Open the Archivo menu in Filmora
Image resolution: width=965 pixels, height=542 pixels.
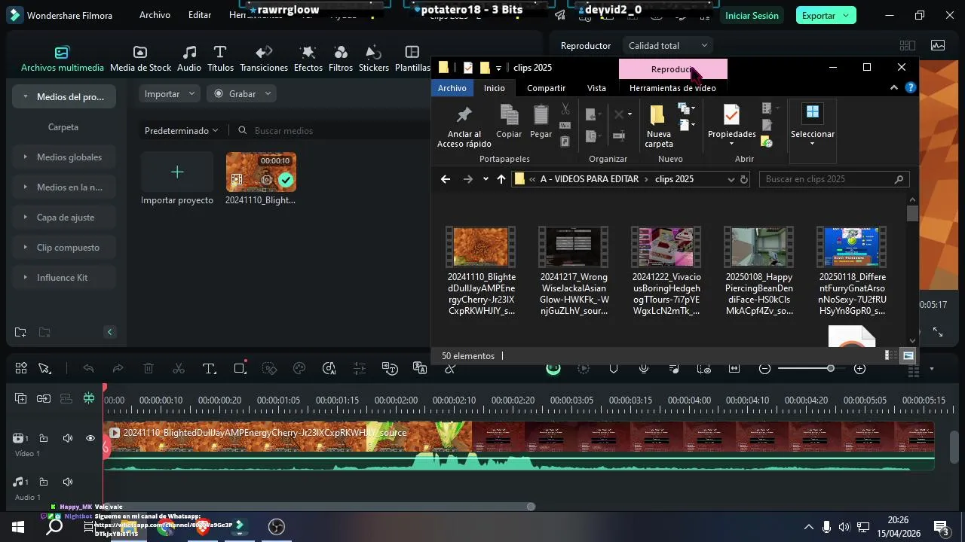155,15
